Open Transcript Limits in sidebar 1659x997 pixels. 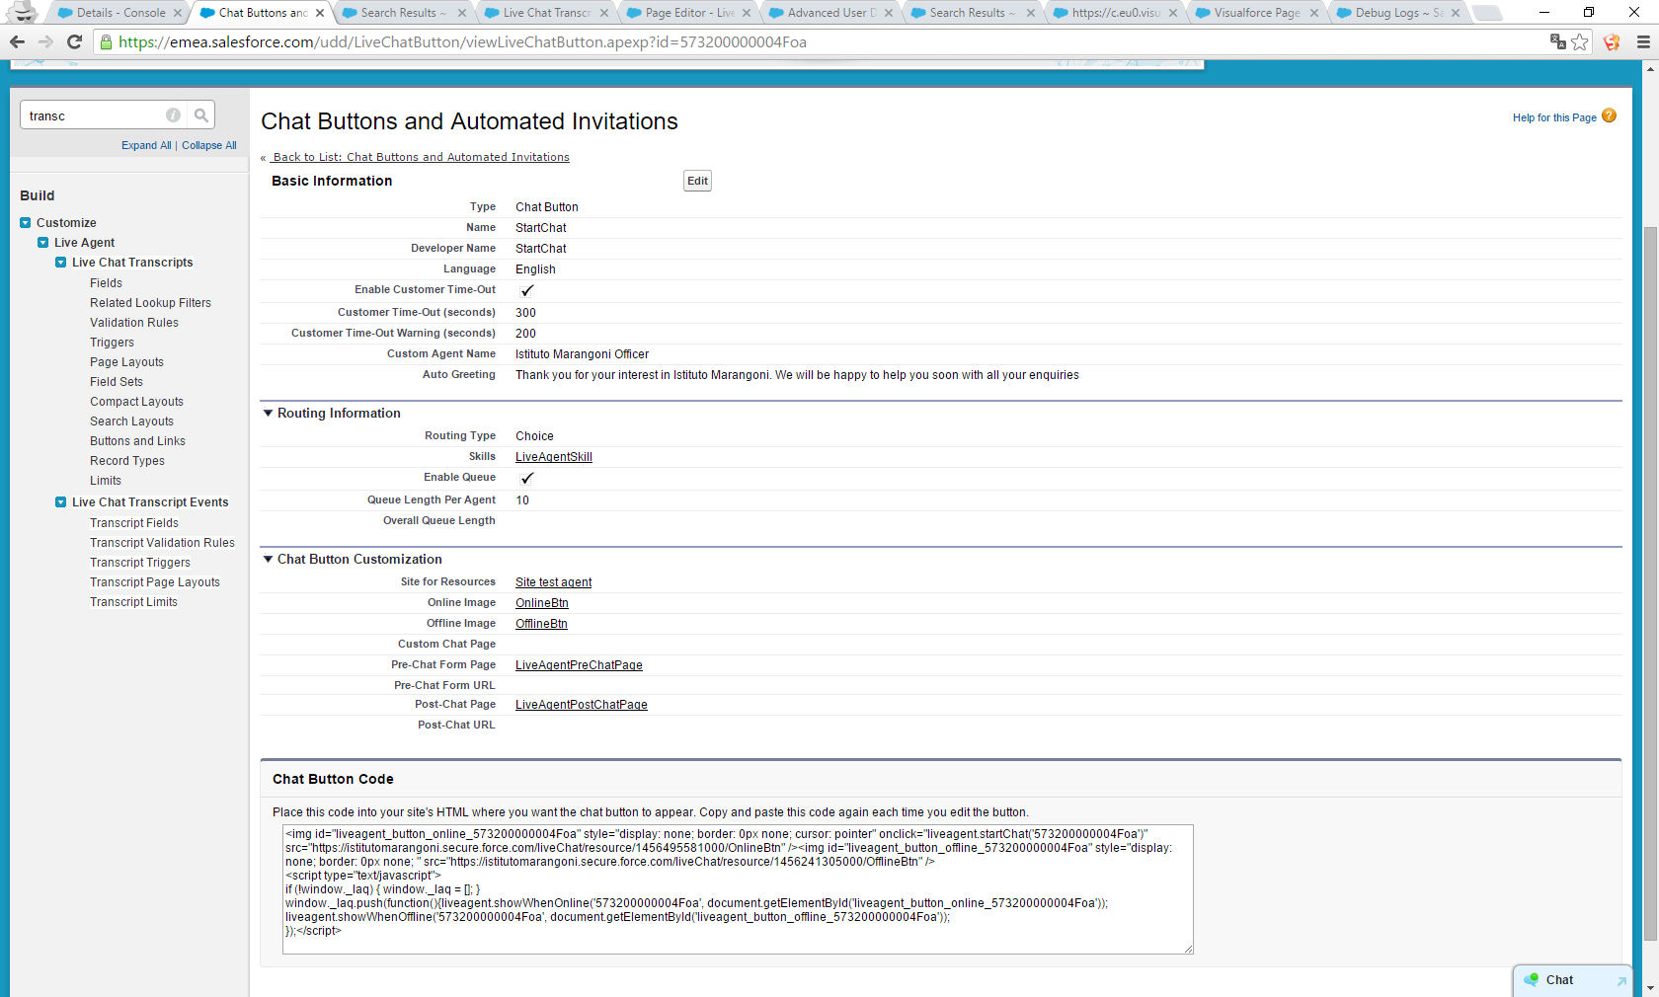coord(133,602)
